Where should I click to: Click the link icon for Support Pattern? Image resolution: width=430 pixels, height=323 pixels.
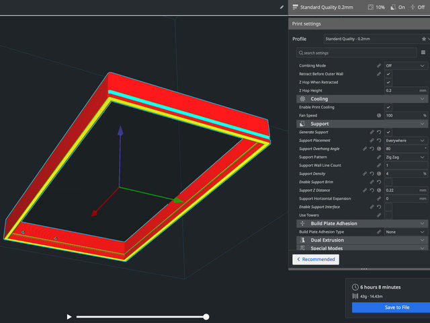tap(379, 157)
